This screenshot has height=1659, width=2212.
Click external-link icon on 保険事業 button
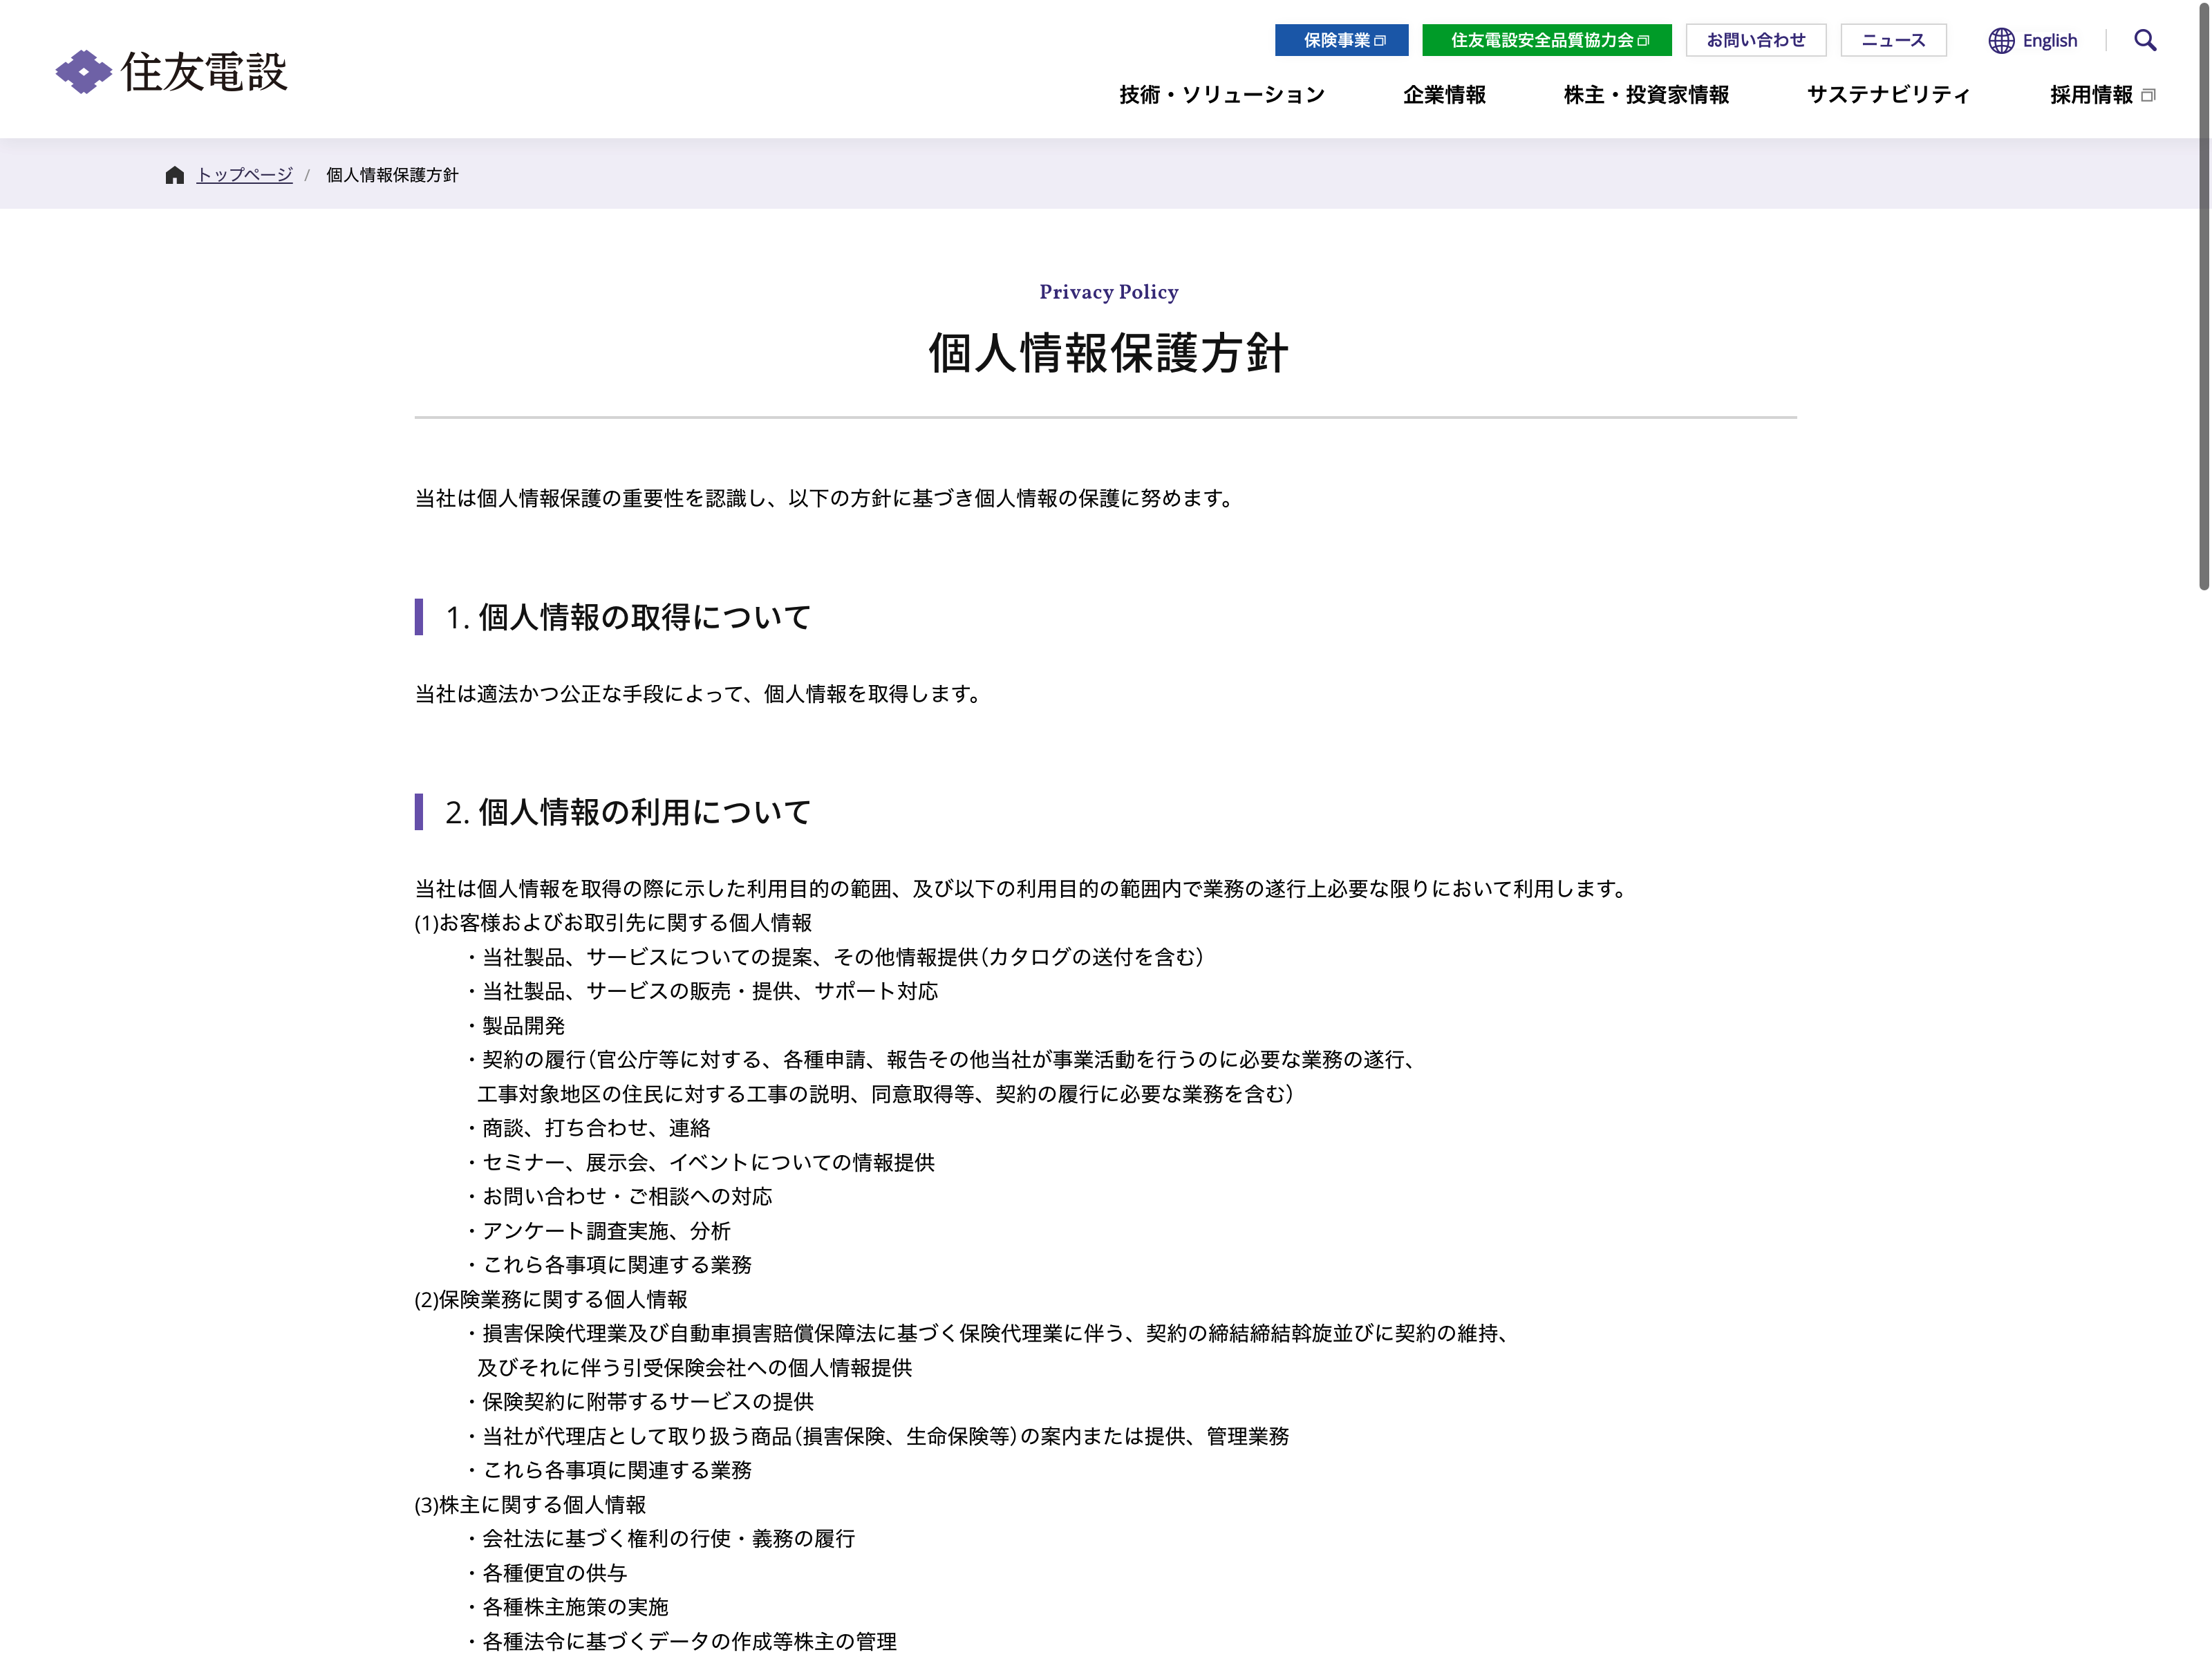pos(1381,41)
